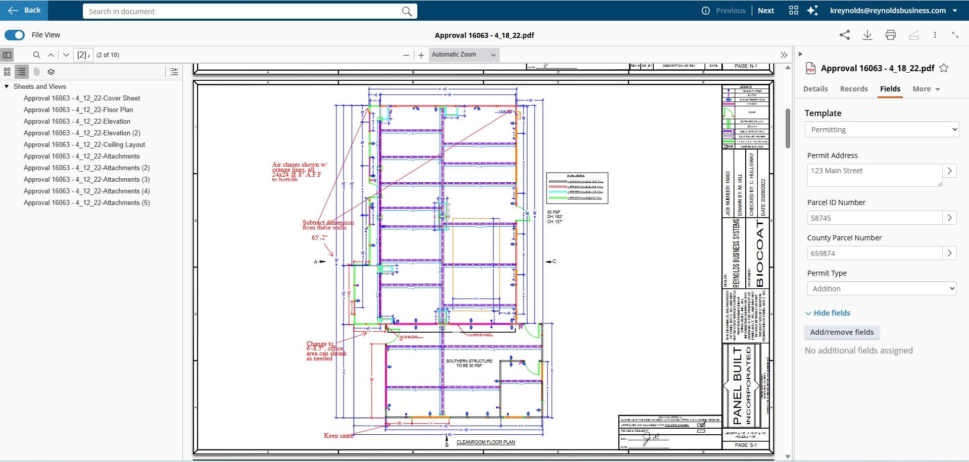
Task: Click the Hide fields link
Action: [x=831, y=313]
